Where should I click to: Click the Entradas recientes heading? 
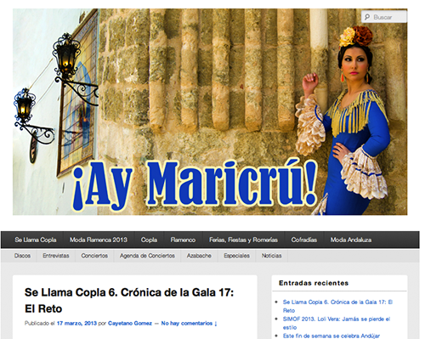pyautogui.click(x=314, y=283)
